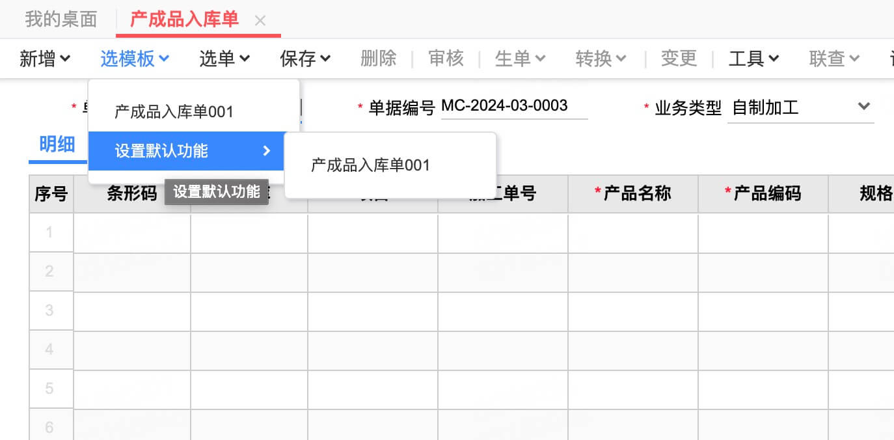Click the 产品编码 cell in row 1
The width and height of the screenshot is (894, 440).
click(x=763, y=232)
